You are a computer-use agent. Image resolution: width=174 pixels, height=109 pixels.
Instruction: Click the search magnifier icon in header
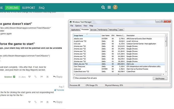[x=103, y=8]
